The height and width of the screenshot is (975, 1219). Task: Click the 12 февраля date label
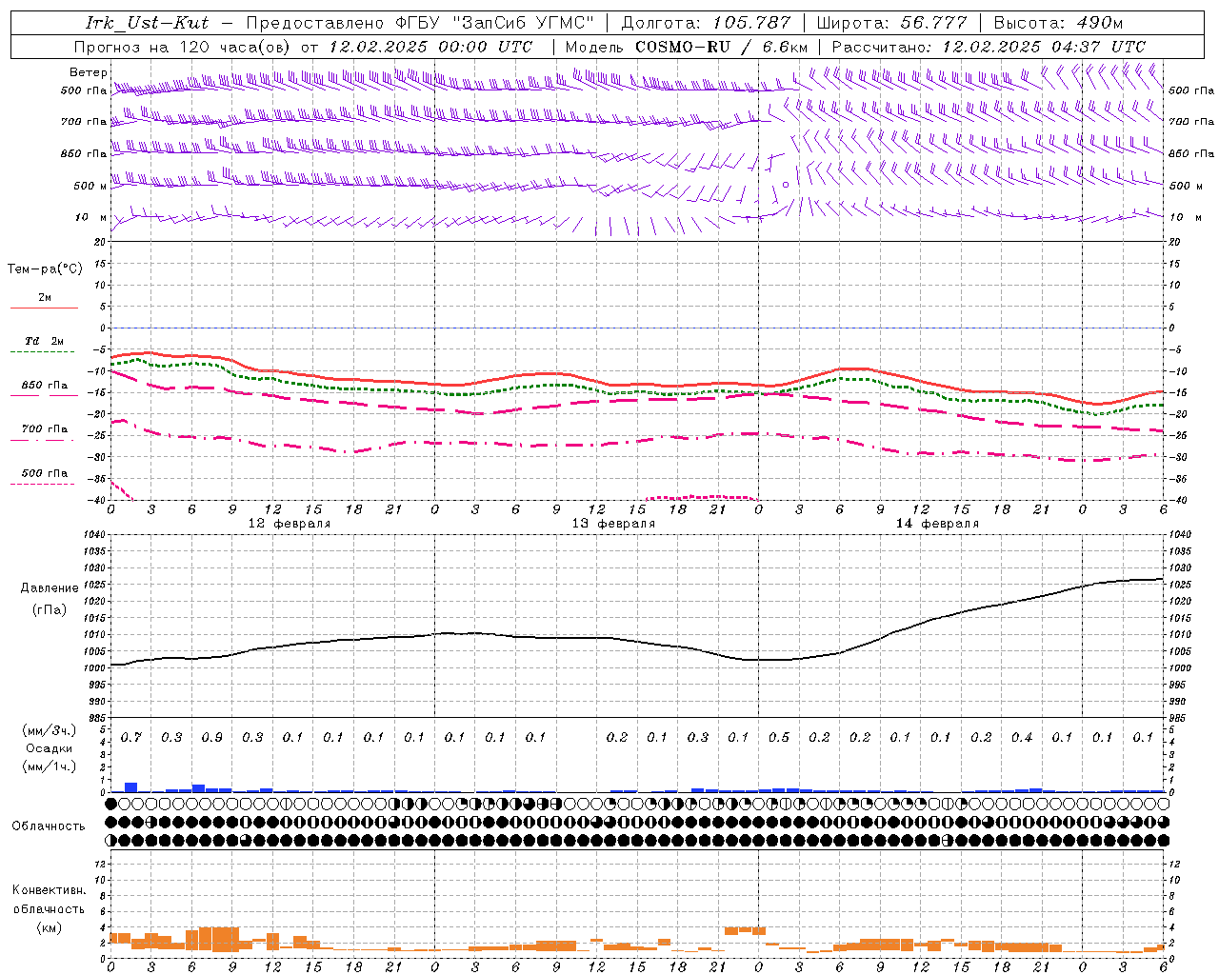click(290, 524)
